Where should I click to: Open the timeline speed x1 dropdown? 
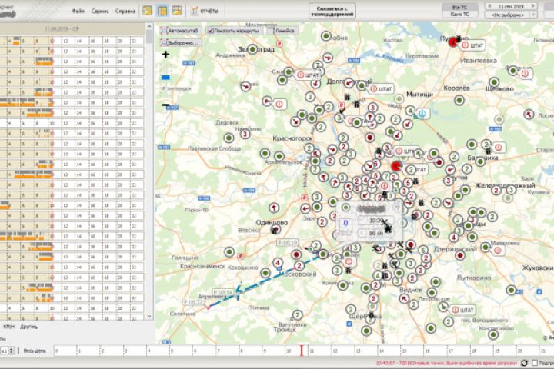click(x=7, y=351)
